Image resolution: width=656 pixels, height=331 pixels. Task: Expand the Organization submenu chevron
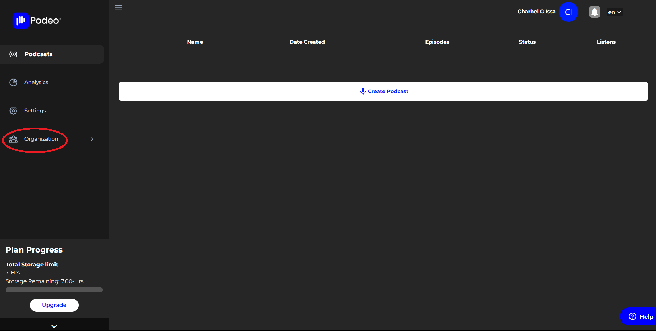point(92,139)
